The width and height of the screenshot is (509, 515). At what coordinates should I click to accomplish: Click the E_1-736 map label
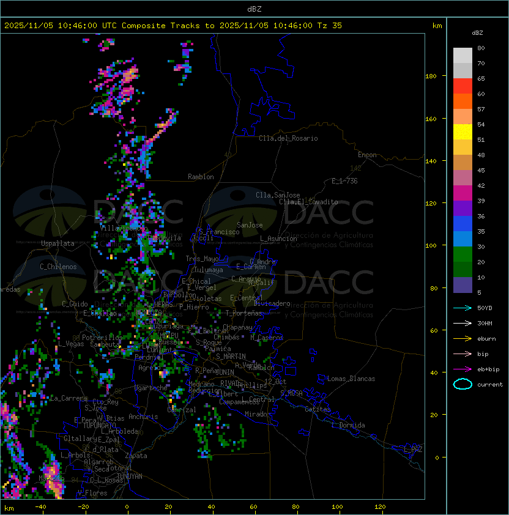[344, 181]
